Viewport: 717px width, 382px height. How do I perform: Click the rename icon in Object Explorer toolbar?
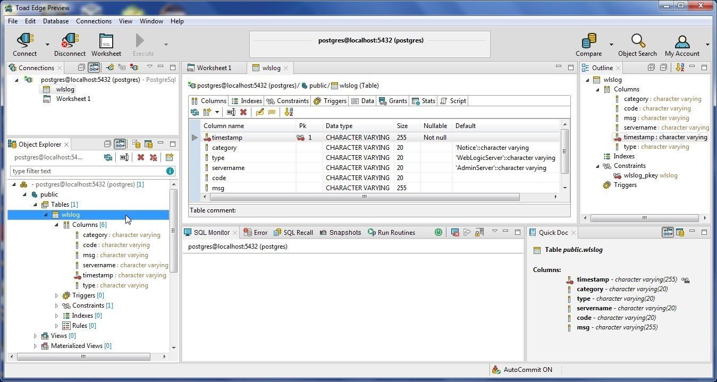click(124, 157)
